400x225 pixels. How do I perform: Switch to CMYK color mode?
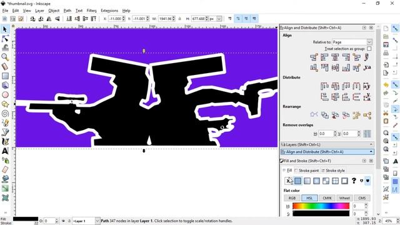[x=327, y=198]
